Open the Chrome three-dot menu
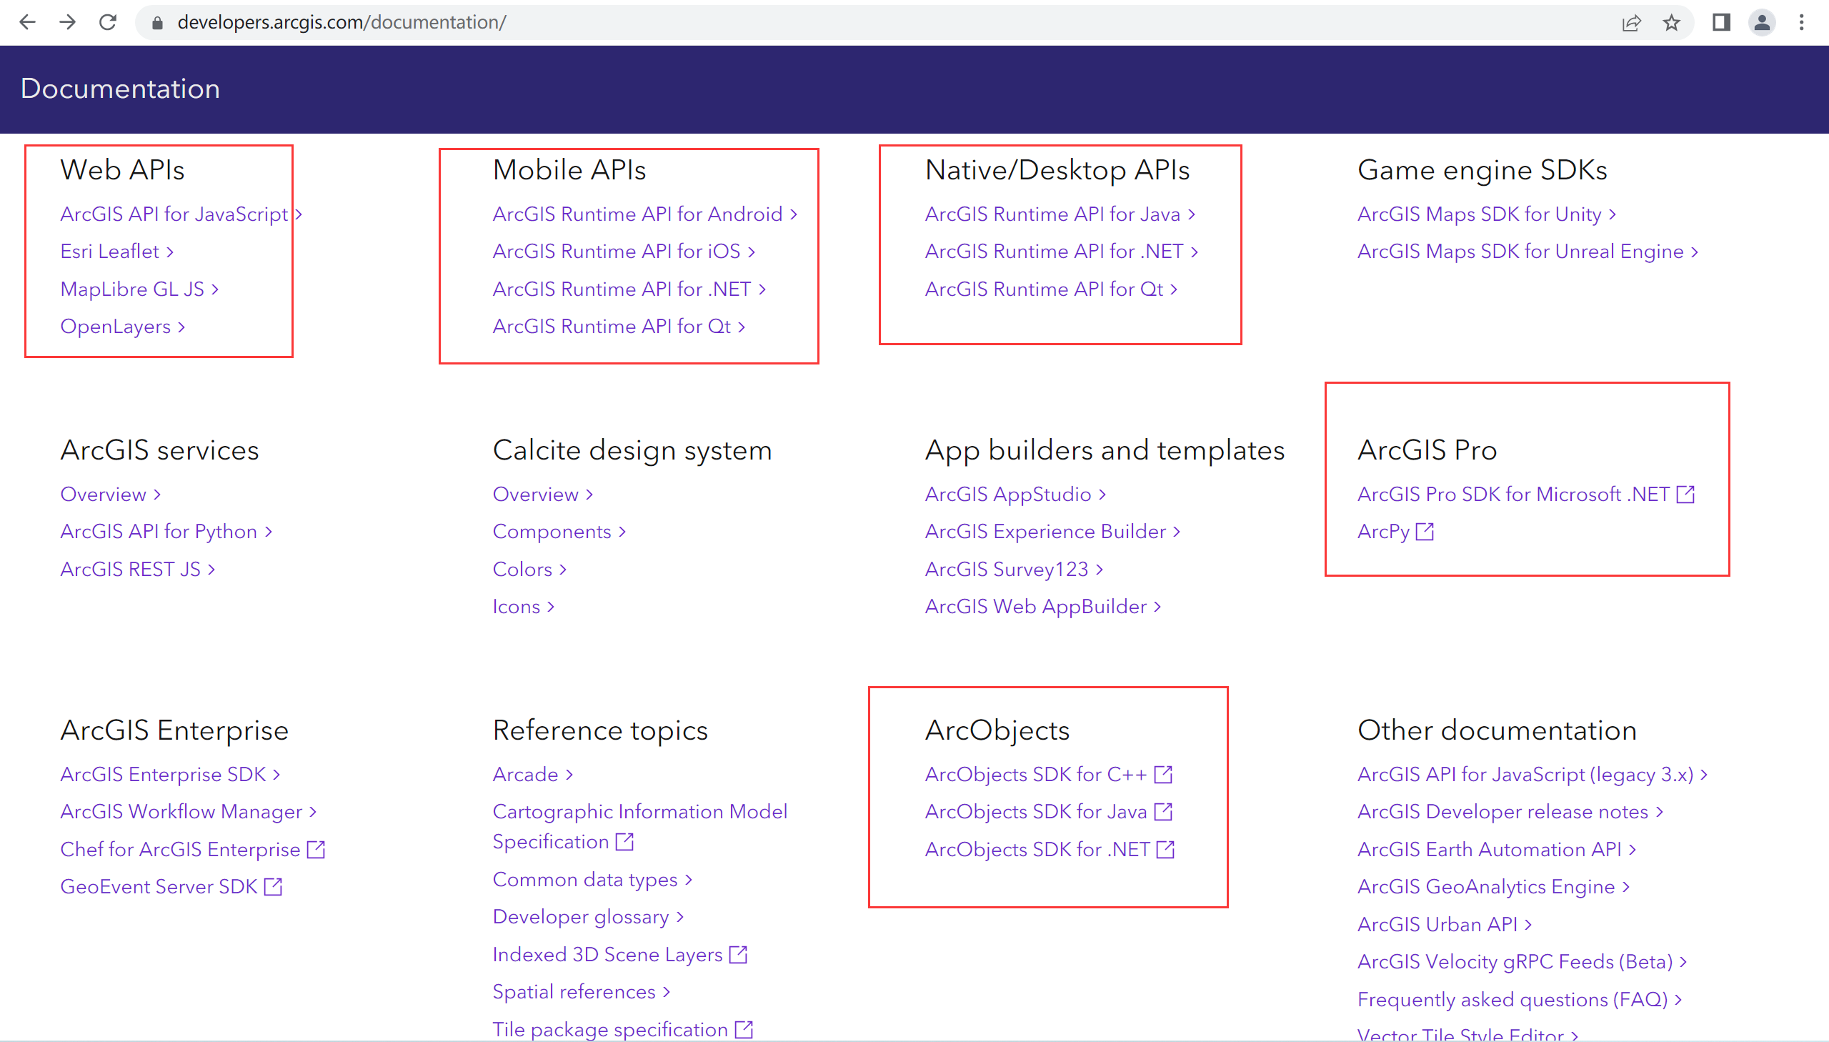 click(x=1801, y=22)
